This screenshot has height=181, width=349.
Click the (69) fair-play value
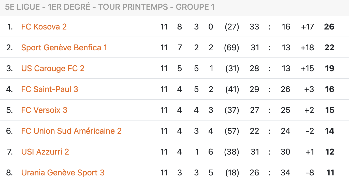231,48
